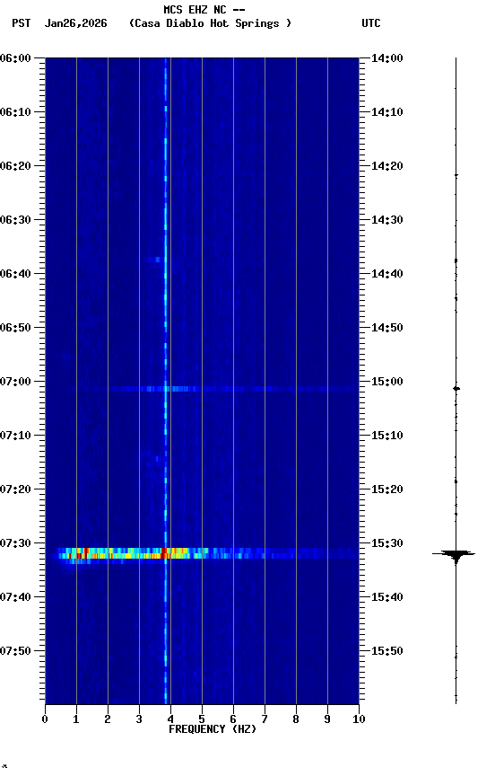Click the 07:20 PST time label
Viewport: 495px width, 776px height.
point(15,489)
